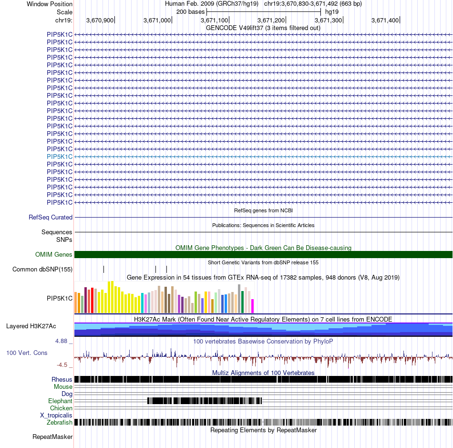
Task: Select the Elephant alignment row label
Action: click(x=60, y=401)
